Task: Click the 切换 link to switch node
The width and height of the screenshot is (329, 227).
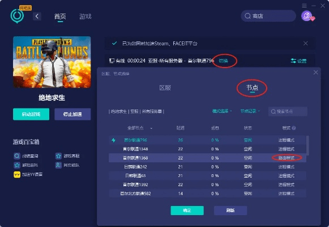Action: (x=223, y=61)
